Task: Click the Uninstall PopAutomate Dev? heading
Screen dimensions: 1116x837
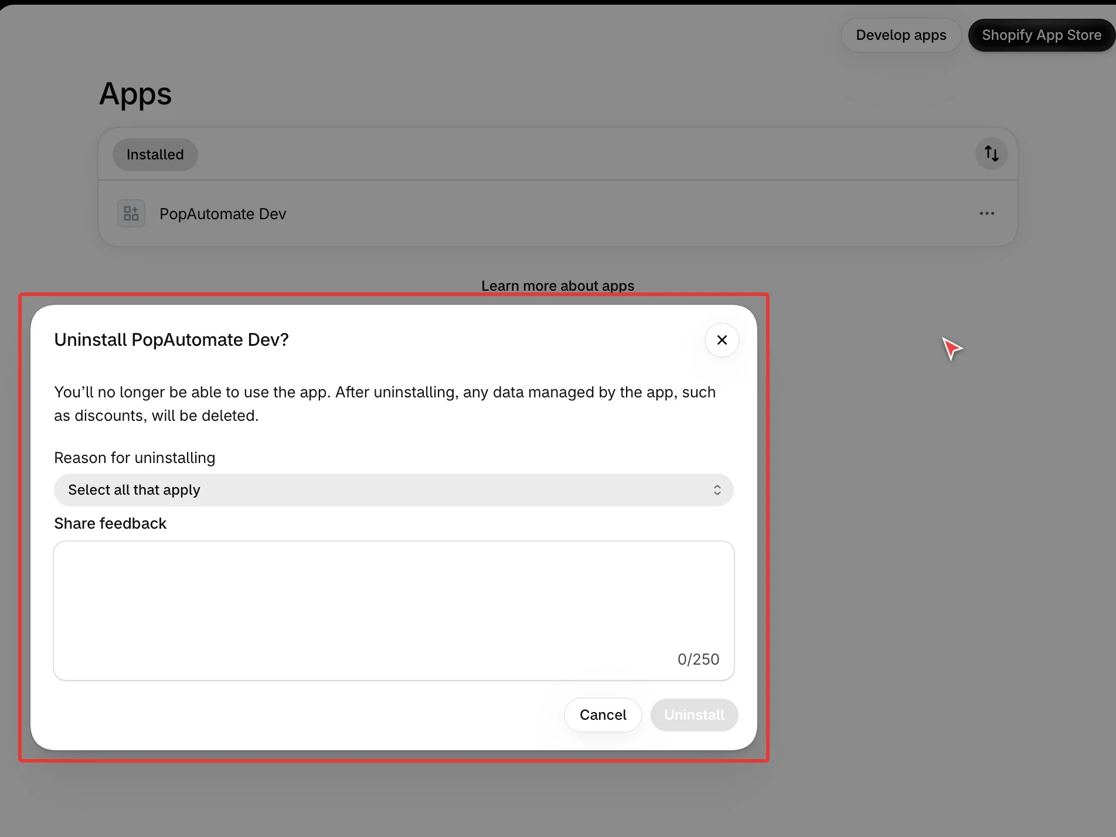Action: (171, 340)
